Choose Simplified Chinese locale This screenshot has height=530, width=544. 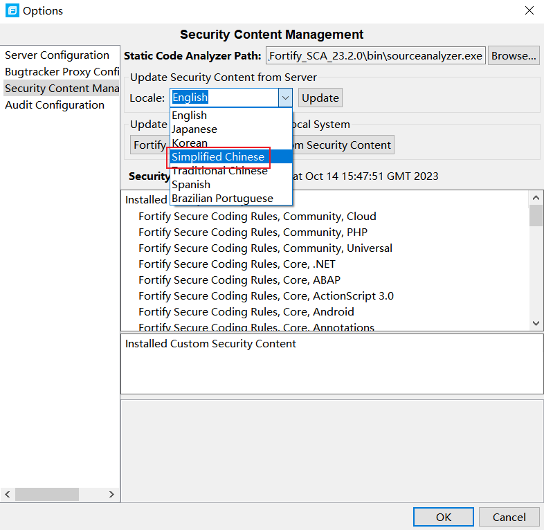(x=231, y=156)
